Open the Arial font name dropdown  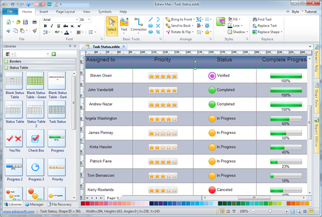(76, 20)
